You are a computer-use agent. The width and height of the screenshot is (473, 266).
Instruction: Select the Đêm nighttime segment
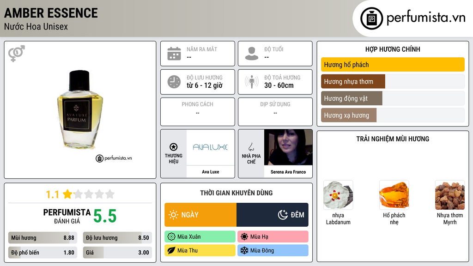pyautogui.click(x=273, y=215)
